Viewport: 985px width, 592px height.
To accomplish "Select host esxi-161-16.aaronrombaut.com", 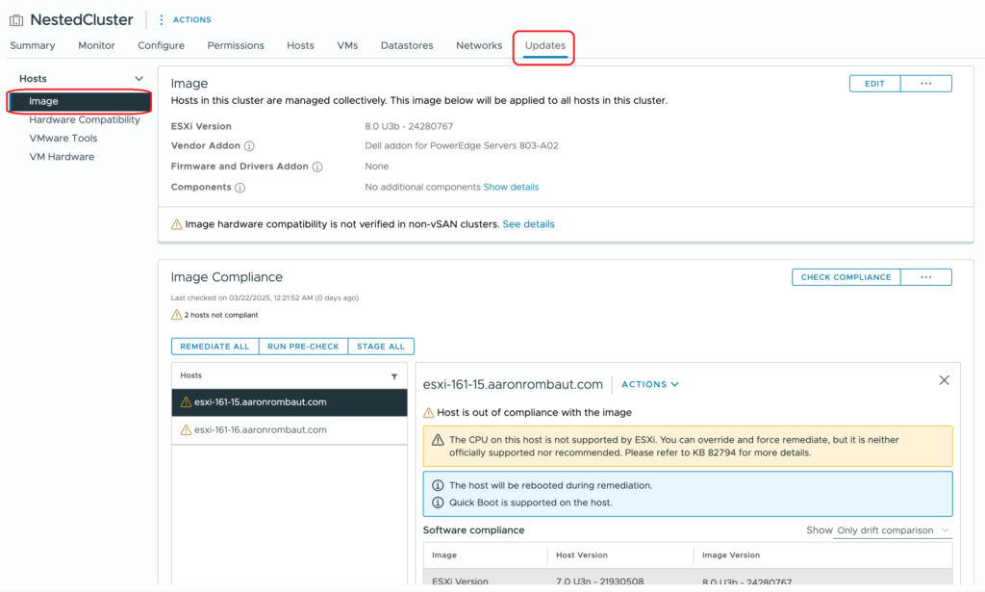I will tap(260, 430).
